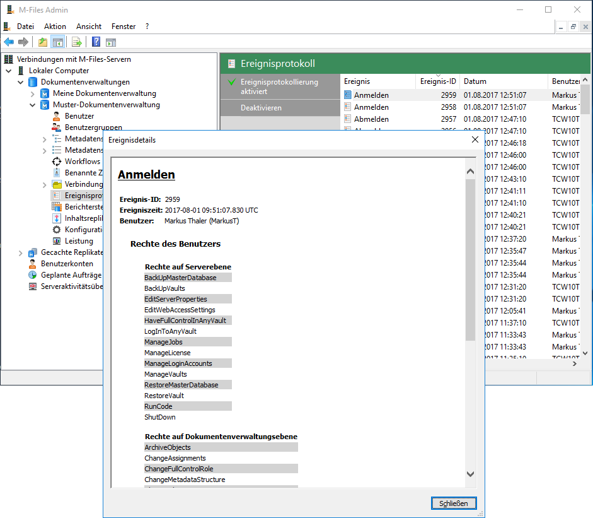
Task: Sort by the Datum column header
Action: coord(504,81)
